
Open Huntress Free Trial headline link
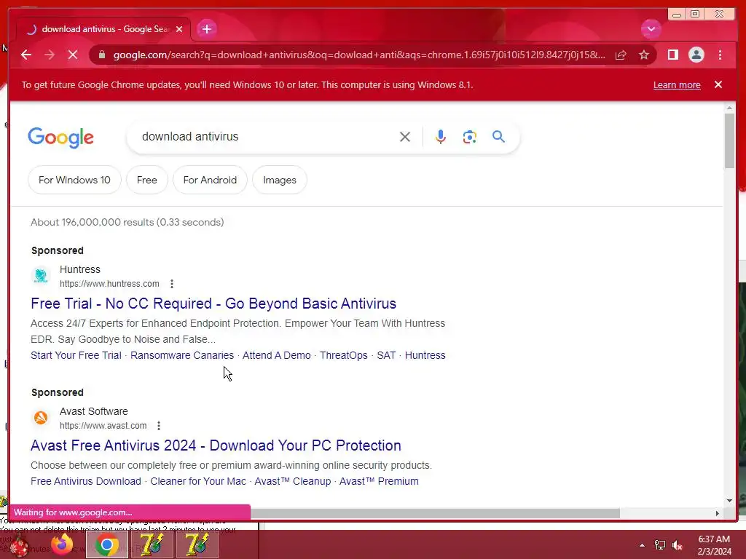[213, 304]
